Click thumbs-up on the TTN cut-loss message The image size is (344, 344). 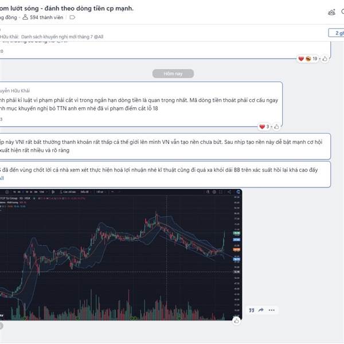click(x=277, y=127)
